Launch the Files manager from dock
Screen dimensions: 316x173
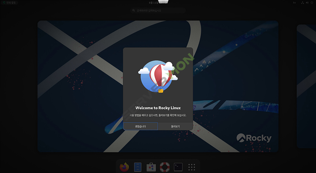138,167
